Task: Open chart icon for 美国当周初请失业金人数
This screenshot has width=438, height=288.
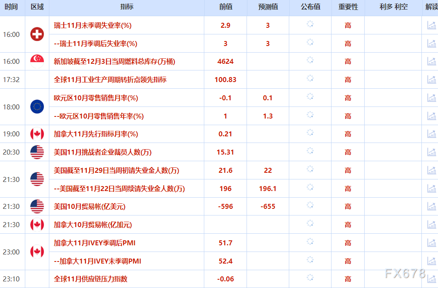Action: [431, 170]
